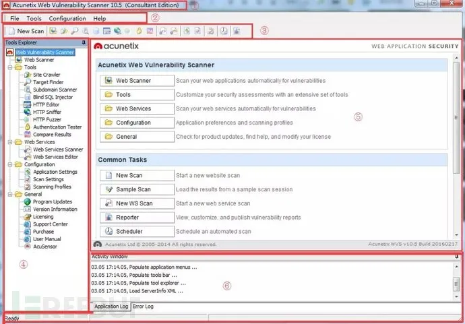Click Sample Scan under Common Tasks

137,189
